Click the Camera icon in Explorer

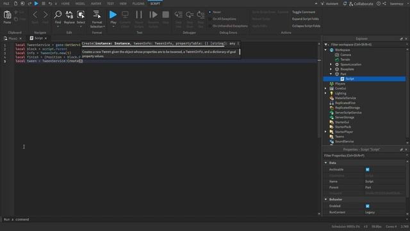337,55
